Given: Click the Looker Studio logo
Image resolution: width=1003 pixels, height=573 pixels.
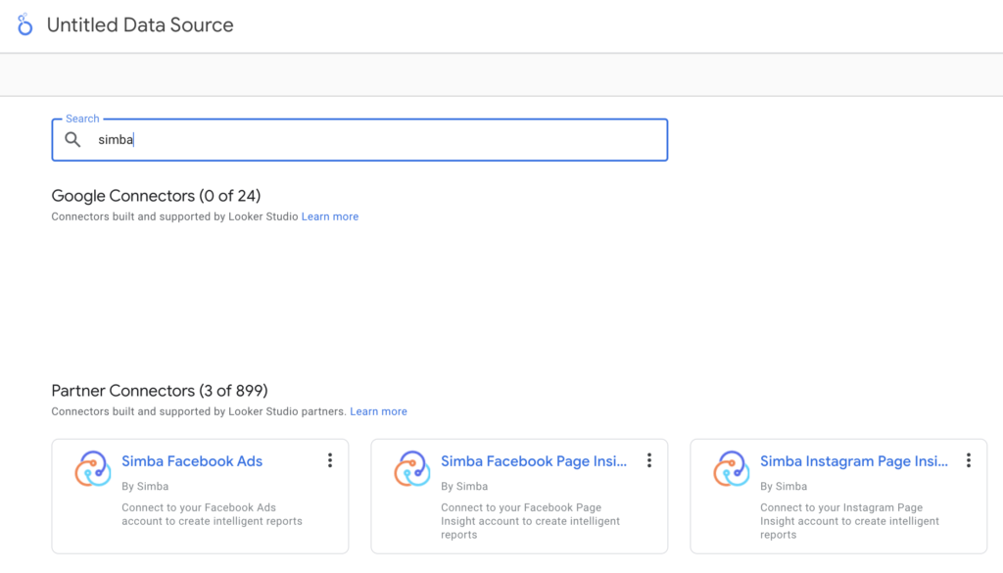Looking at the screenshot, I should pyautogui.click(x=25, y=25).
